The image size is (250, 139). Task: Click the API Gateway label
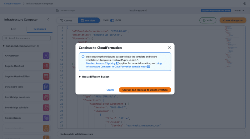point(12,56)
